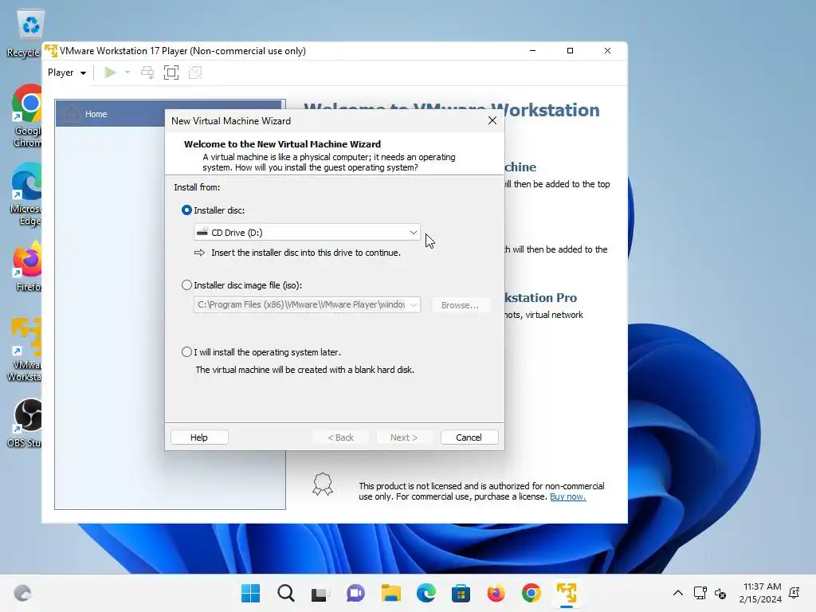This screenshot has width=816, height=612.
Task: Open Microsoft Edge desktop shortcut
Action: [28, 194]
